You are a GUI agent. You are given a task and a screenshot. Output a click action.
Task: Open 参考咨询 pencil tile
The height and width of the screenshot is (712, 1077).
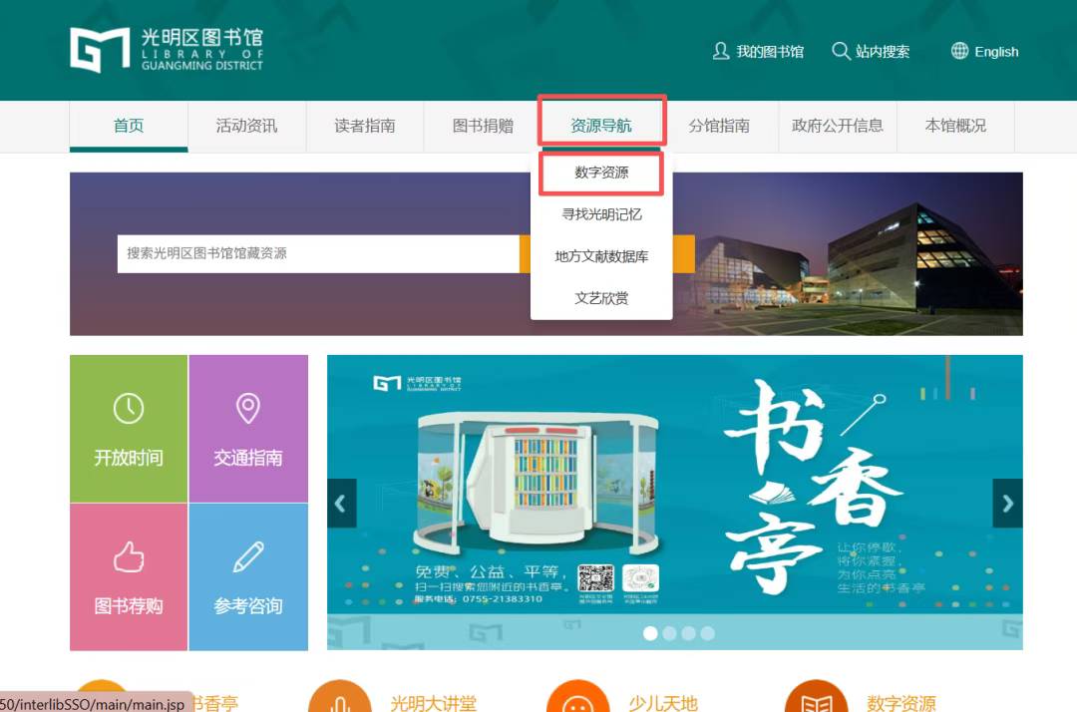247,577
